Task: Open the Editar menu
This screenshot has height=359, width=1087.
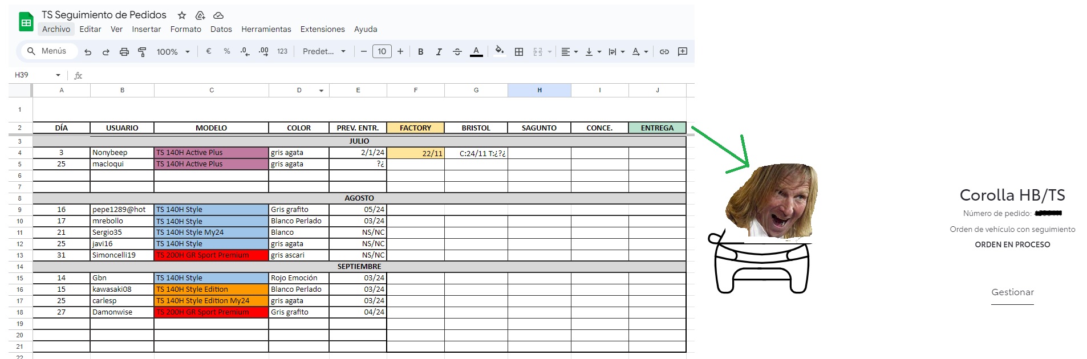Action: 90,29
